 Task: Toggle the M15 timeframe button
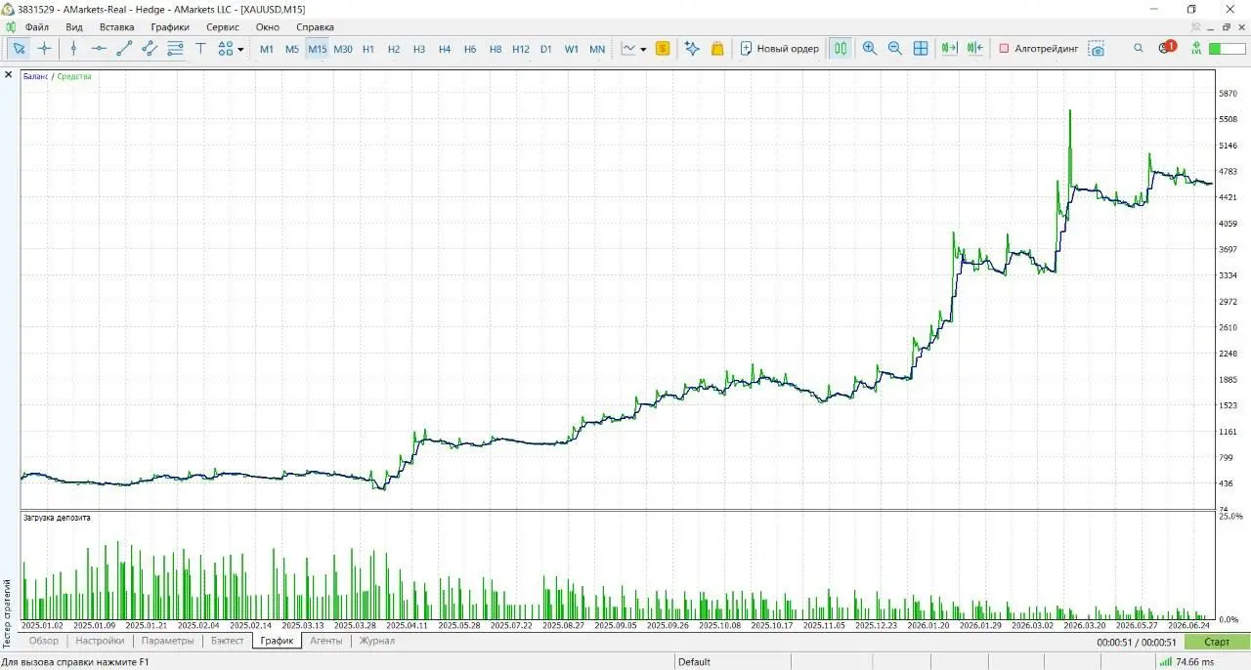point(318,49)
